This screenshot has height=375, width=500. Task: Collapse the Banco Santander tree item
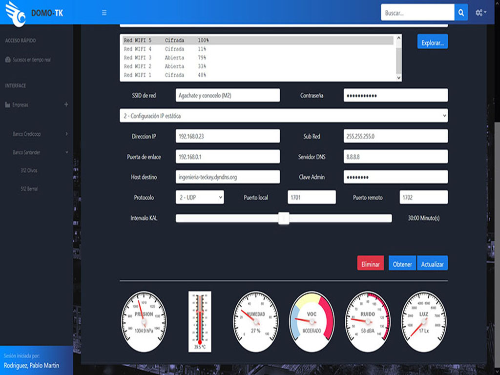tap(66, 152)
